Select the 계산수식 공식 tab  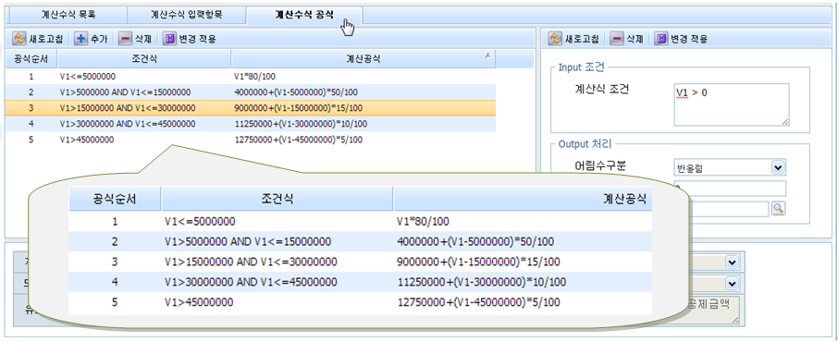[304, 15]
